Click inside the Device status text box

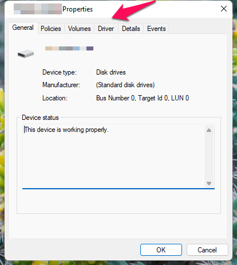coord(118,156)
